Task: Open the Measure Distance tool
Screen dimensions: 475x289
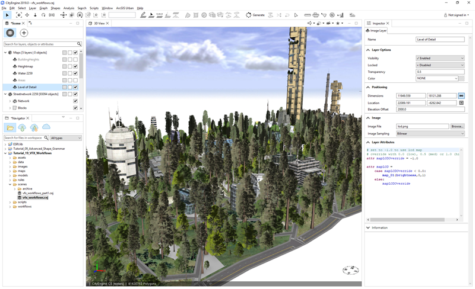Action: tap(308, 15)
